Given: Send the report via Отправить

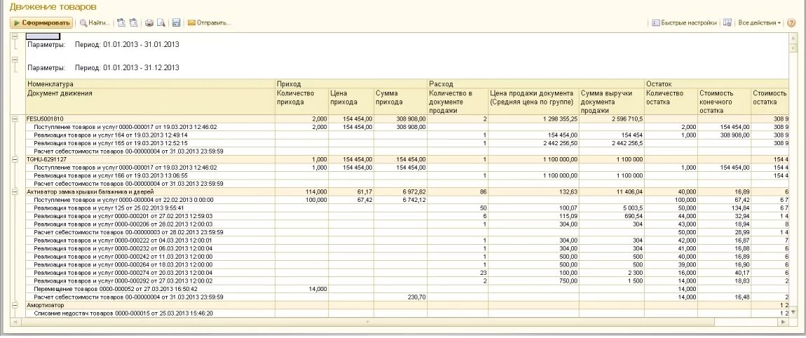Looking at the screenshot, I should [209, 23].
